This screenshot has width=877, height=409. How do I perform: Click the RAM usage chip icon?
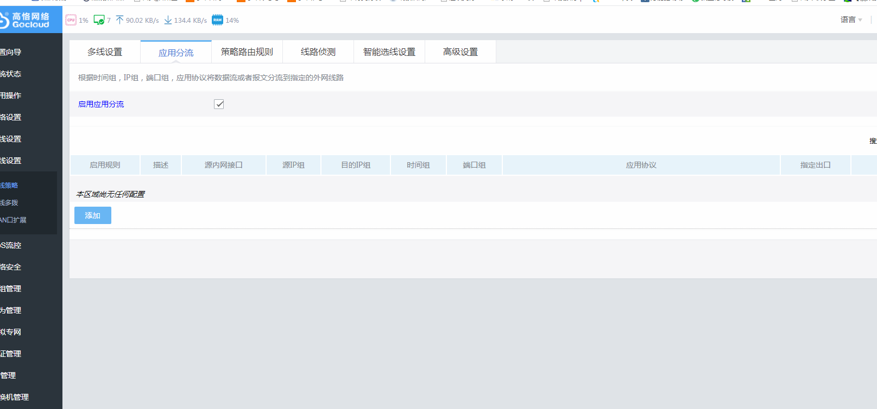(x=217, y=20)
